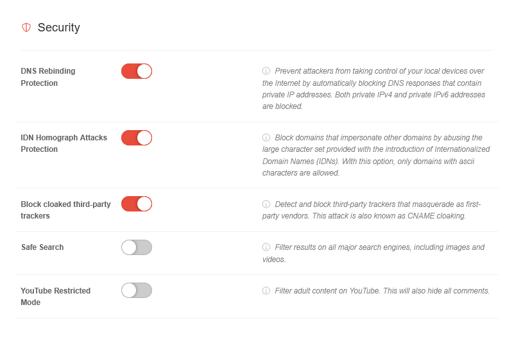Disable Block cloaked third-party trackers switch
Viewport: 514px width, 339px height.
click(x=137, y=204)
